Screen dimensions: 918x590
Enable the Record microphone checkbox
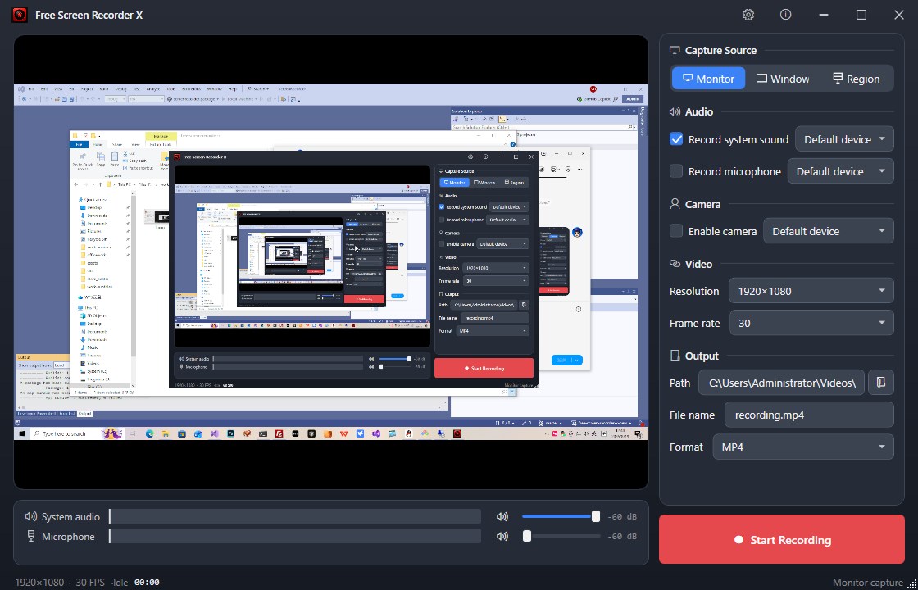[x=676, y=171]
